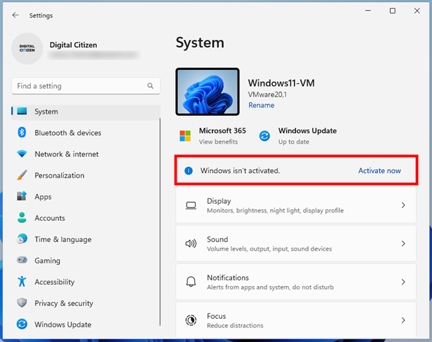Viewport: 432px width, 342px height.
Task: Click the Apps icon in sidebar
Action: coord(22,196)
